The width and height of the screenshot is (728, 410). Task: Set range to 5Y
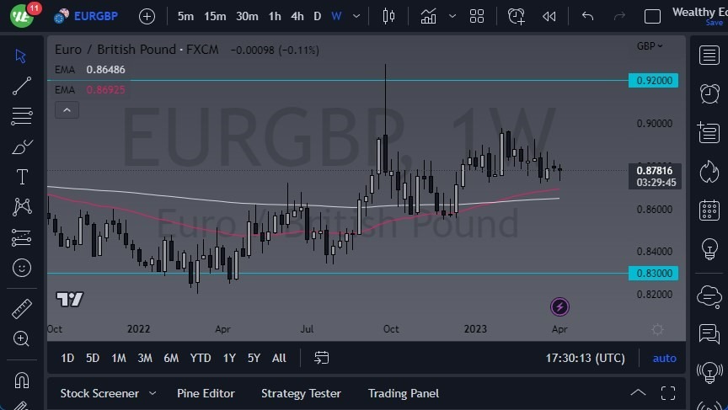254,358
